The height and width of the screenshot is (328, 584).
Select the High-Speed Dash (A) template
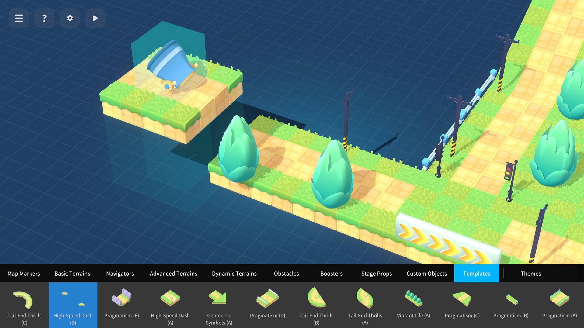170,305
